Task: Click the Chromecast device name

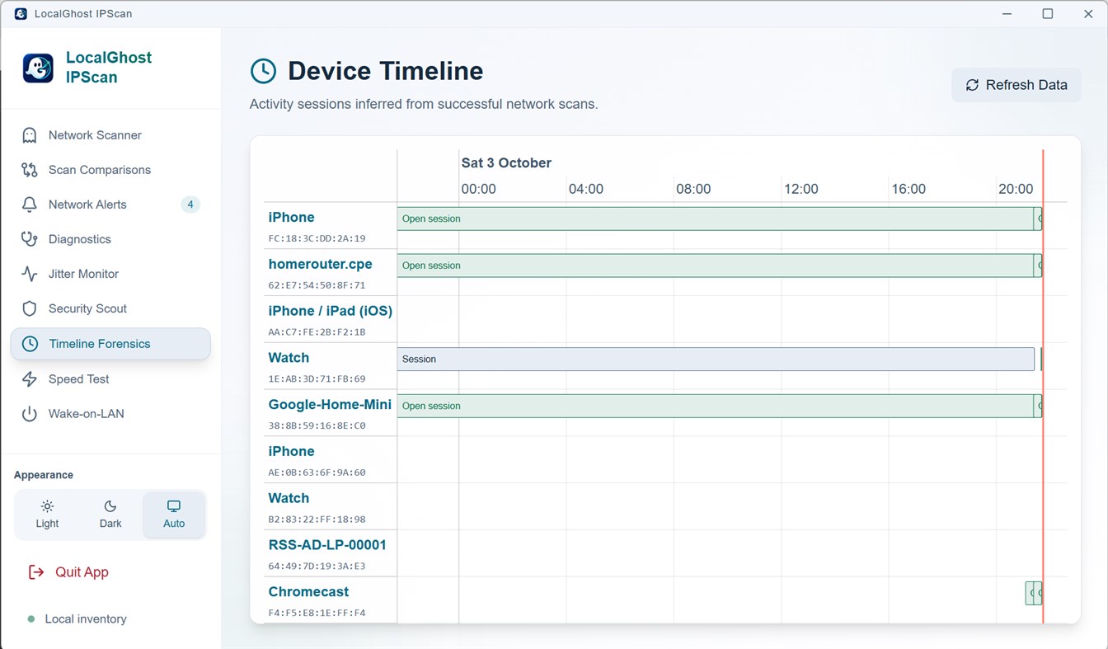Action: click(x=308, y=592)
